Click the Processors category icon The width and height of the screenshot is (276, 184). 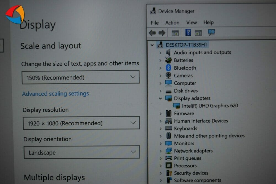(169, 166)
